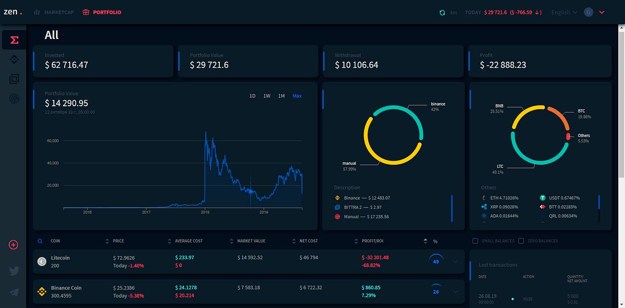The height and width of the screenshot is (308, 625).
Task: Expand the account menu chevron
Action: pos(602,12)
